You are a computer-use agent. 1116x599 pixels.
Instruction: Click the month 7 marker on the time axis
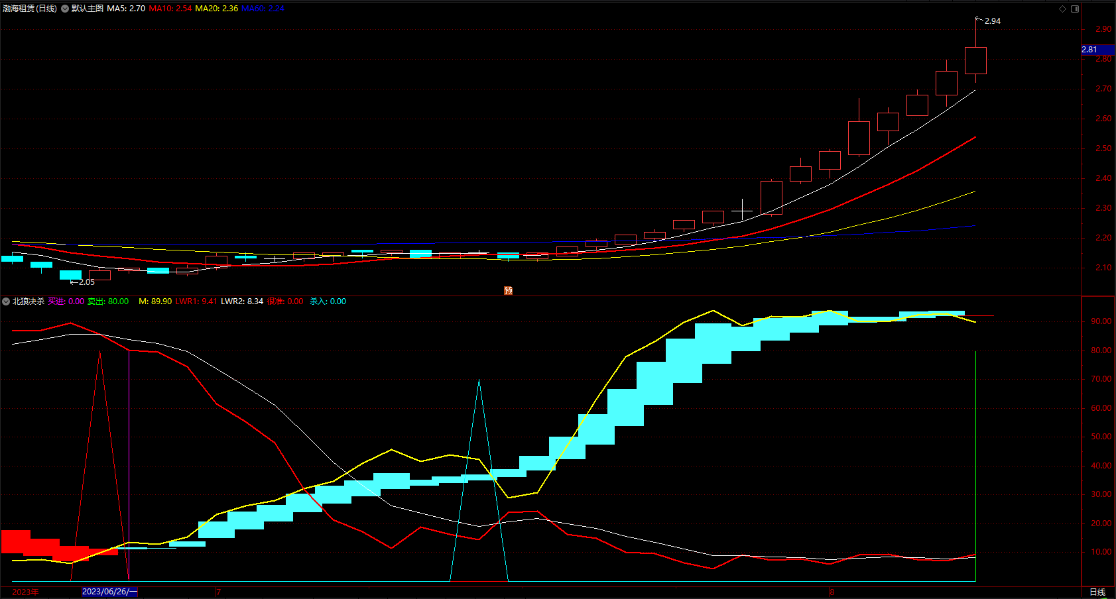coord(218,592)
